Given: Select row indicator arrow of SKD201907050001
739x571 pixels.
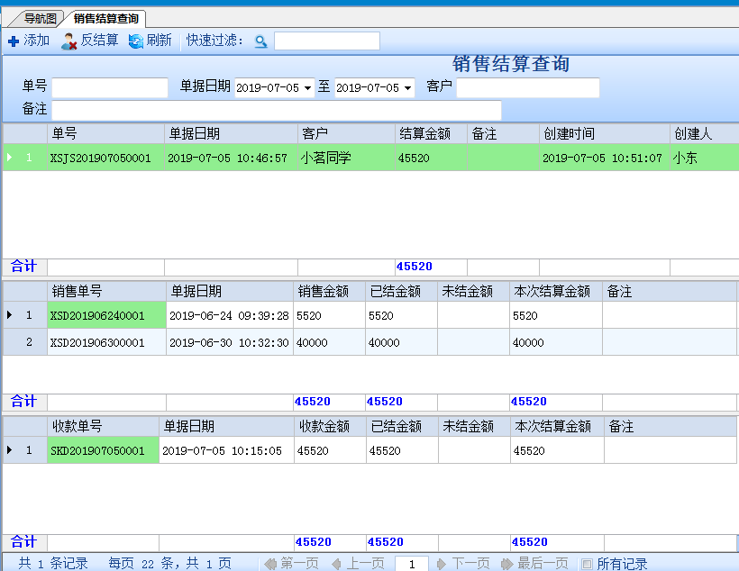Looking at the screenshot, I should 9,450.
